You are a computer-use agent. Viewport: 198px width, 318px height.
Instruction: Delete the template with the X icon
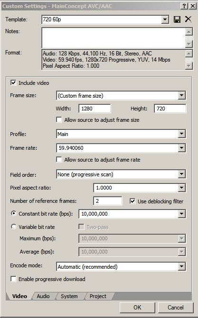coord(188,19)
